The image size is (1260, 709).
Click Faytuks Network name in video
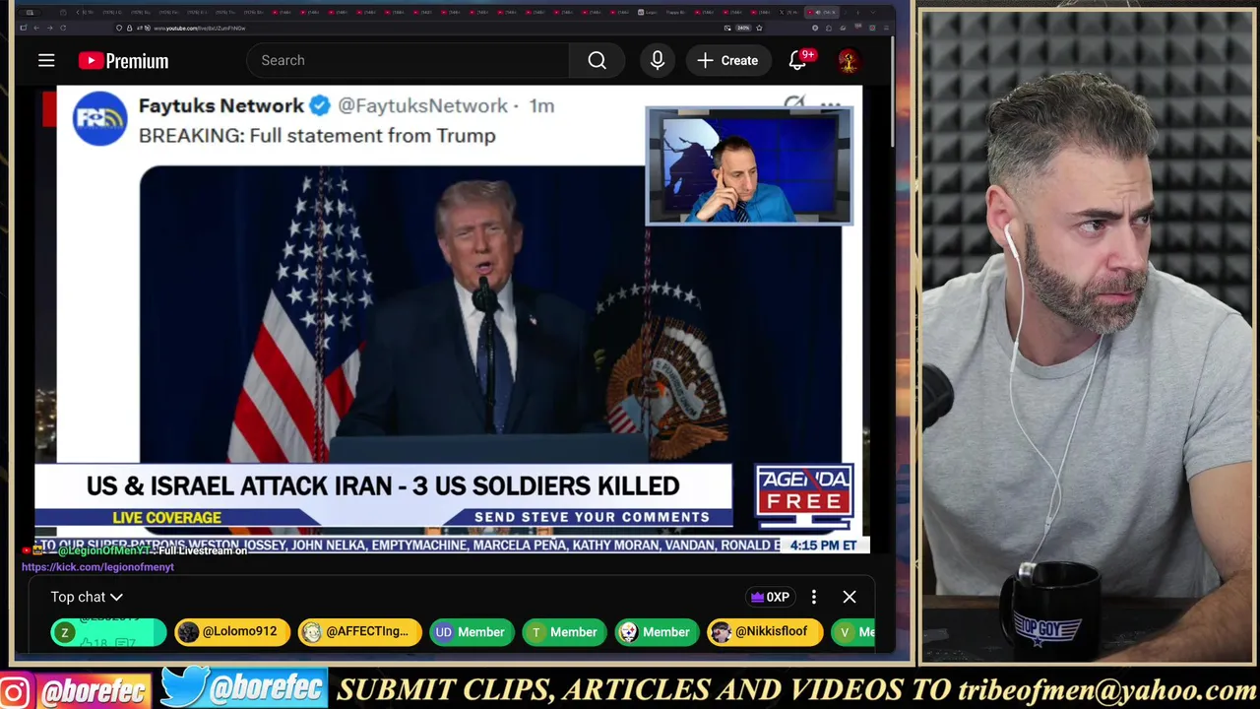[x=220, y=105]
